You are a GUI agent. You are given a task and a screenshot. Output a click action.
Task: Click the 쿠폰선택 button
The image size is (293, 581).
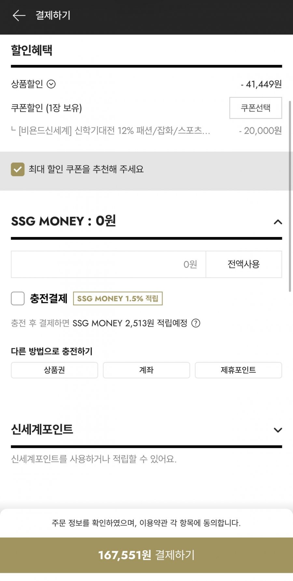click(256, 108)
